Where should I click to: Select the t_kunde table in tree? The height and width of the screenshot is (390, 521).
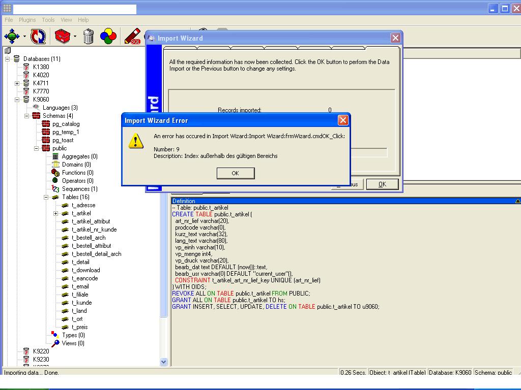click(x=81, y=303)
